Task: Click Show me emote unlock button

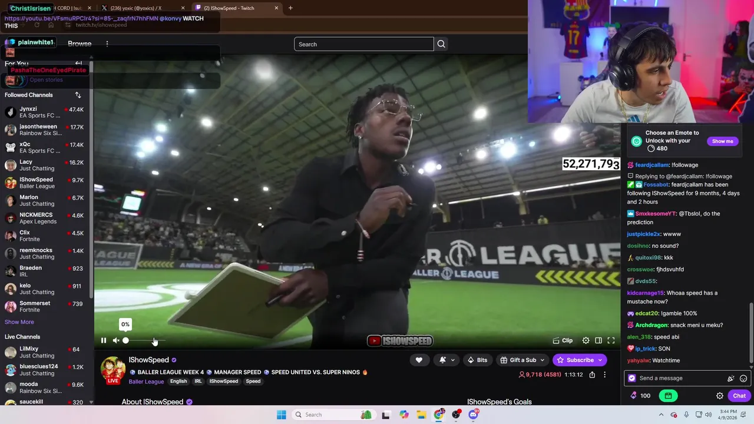Action: click(722, 141)
